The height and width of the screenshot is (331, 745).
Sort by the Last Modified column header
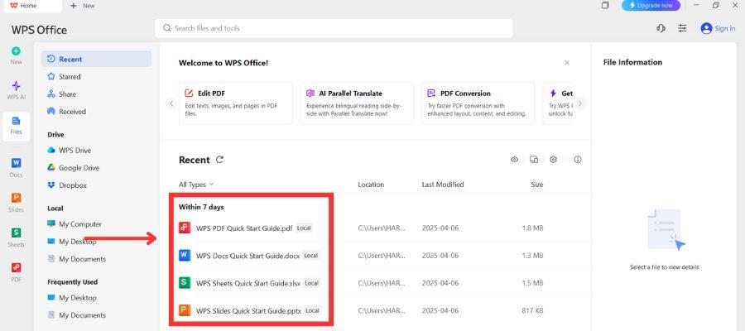pos(443,185)
